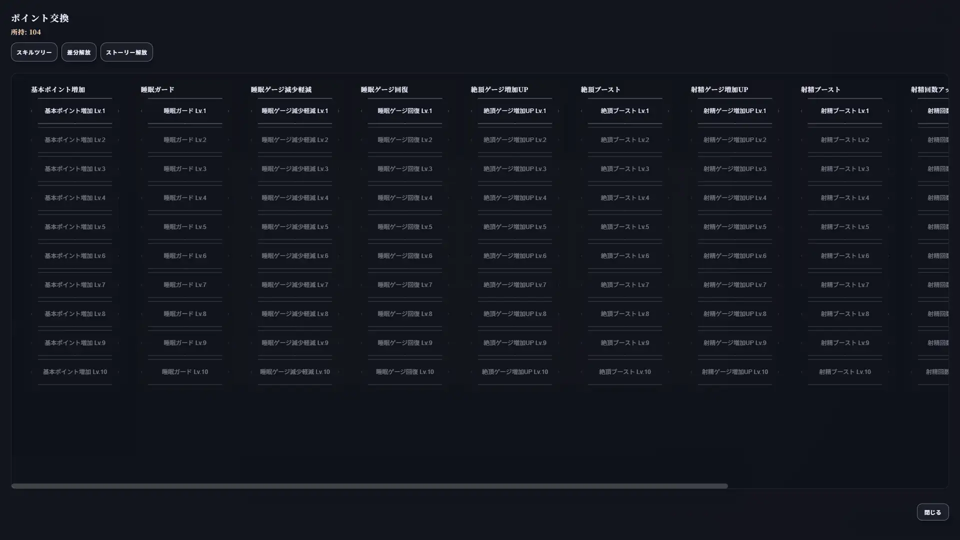The width and height of the screenshot is (960, 540).
Task: Select 基本ポイント増加 Lv.10 node
Action: click(75, 372)
